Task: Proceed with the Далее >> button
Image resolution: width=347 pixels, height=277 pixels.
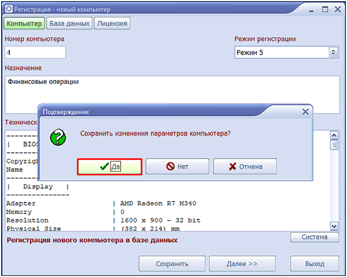Action: click(x=242, y=264)
